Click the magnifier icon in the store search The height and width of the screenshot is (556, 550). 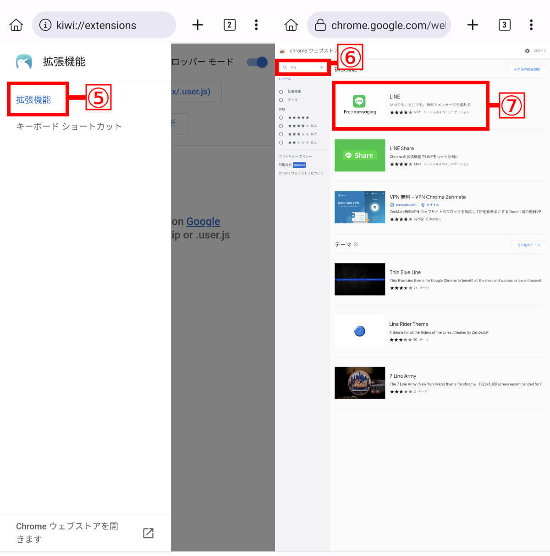click(x=285, y=67)
